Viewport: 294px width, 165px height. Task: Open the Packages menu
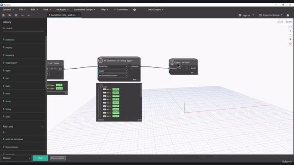pos(62,9)
